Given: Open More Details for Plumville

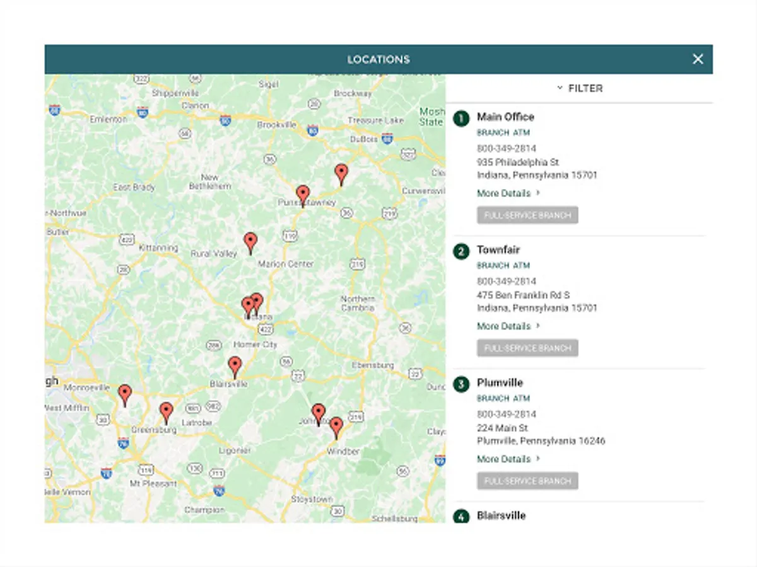Looking at the screenshot, I should 508,459.
